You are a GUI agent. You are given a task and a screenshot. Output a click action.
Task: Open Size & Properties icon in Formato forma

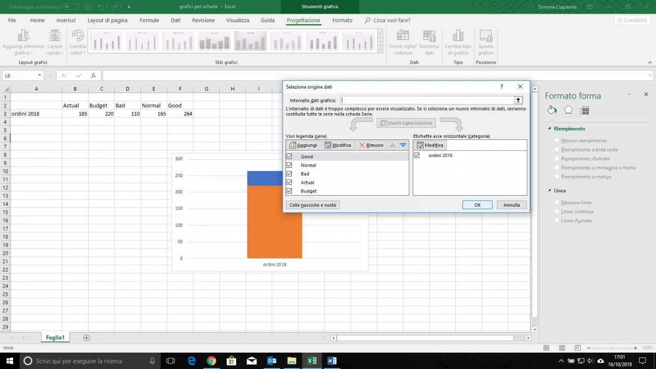(584, 110)
